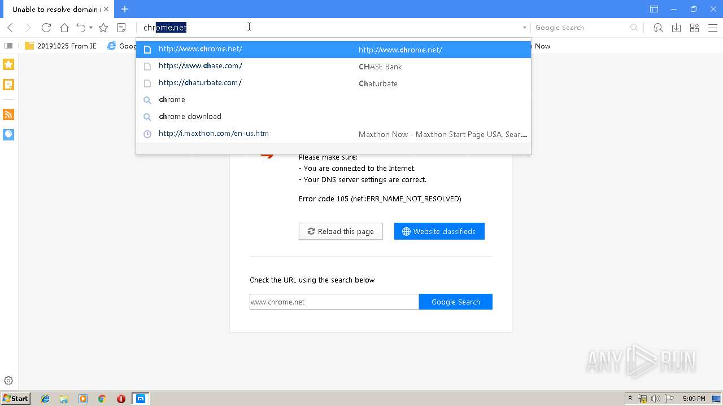Click the www.chrome.net search input
Image resolution: width=723 pixels, height=406 pixels.
pyautogui.click(x=334, y=302)
